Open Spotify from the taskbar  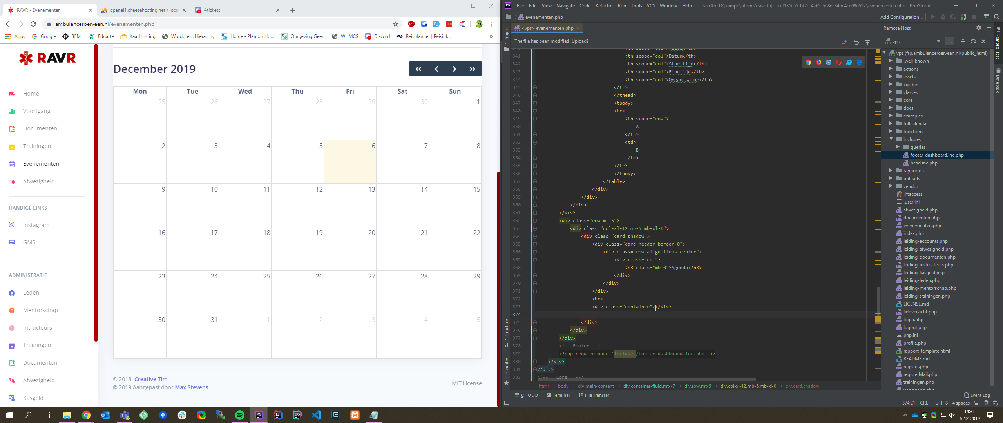pyautogui.click(x=240, y=415)
